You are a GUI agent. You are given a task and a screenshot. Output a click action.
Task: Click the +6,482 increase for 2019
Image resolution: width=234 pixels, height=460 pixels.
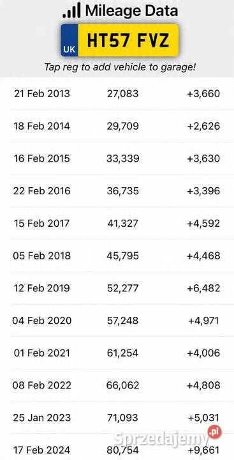click(203, 288)
